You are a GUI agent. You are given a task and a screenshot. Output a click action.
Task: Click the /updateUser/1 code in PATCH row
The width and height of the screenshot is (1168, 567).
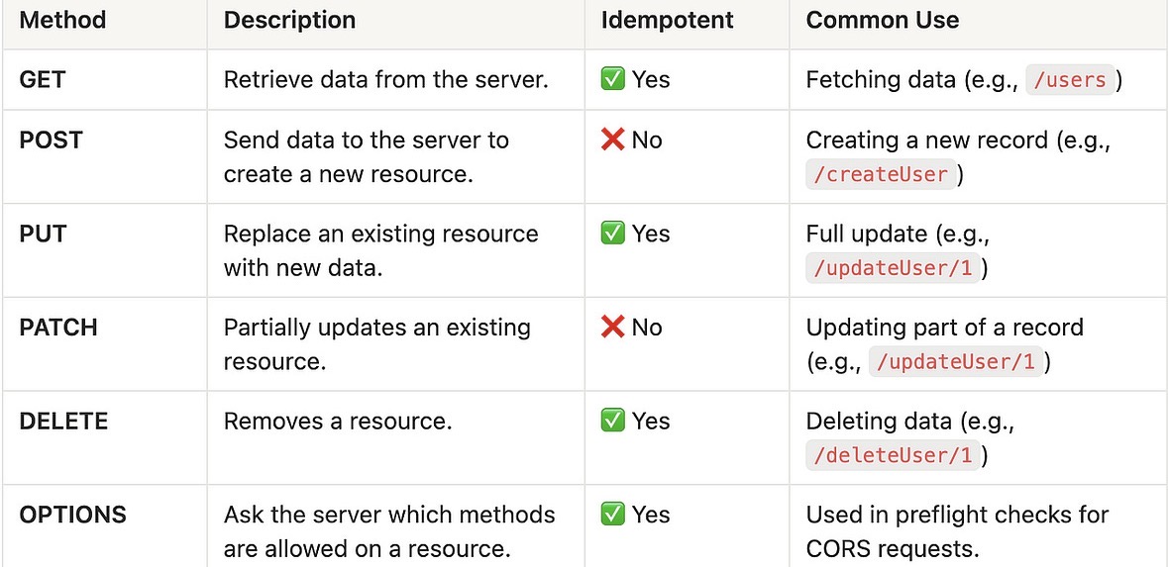tap(956, 362)
